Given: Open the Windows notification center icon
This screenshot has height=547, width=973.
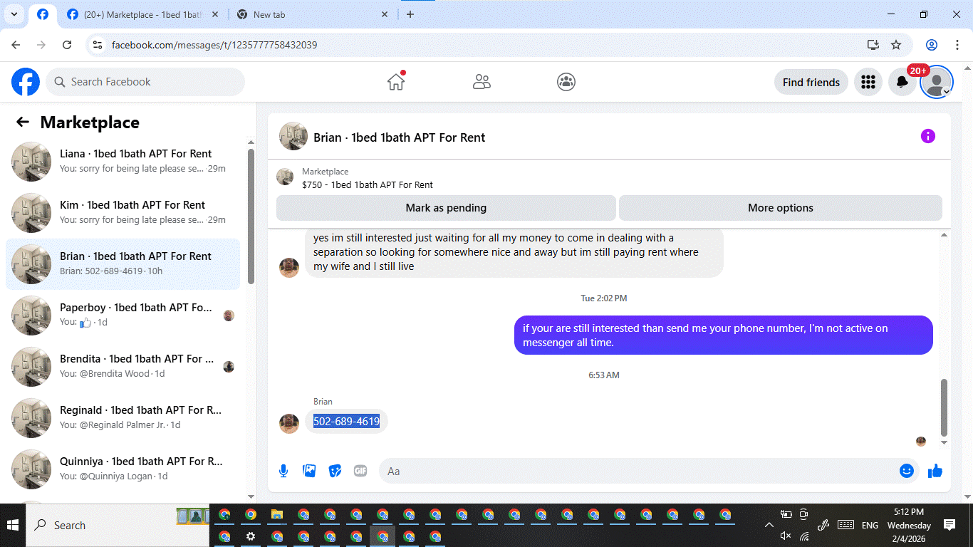Looking at the screenshot, I should tap(949, 525).
